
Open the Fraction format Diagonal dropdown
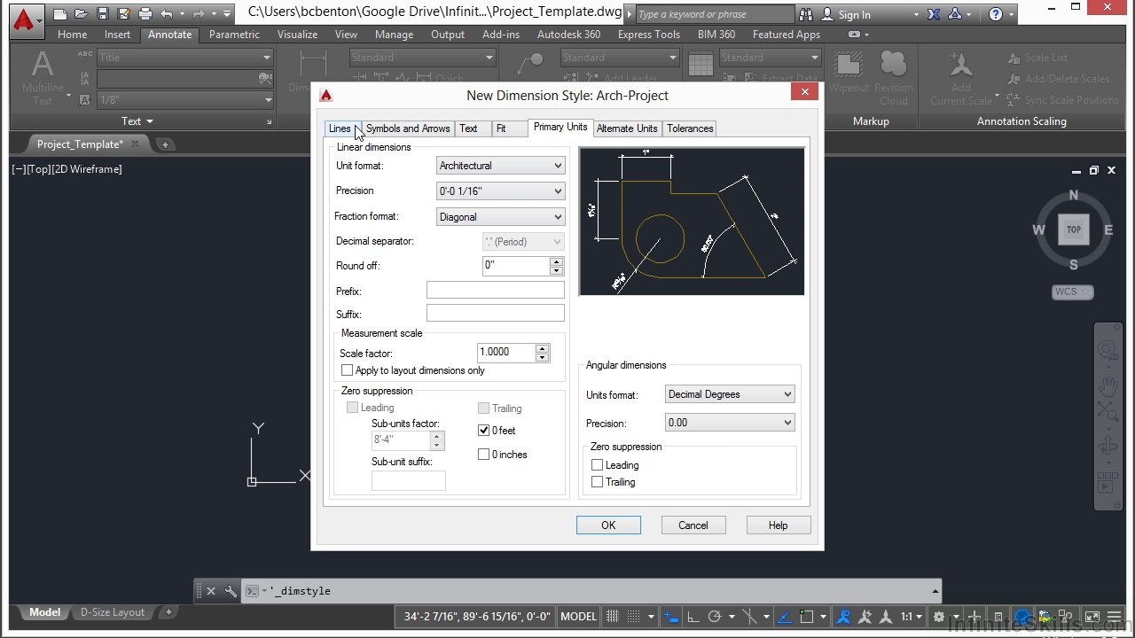tap(501, 217)
